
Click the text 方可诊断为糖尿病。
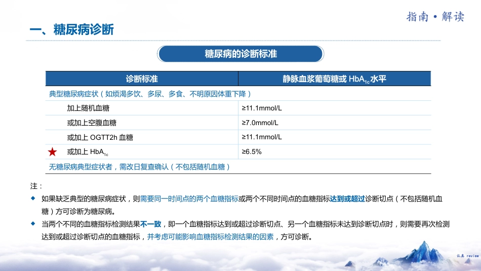86,211
